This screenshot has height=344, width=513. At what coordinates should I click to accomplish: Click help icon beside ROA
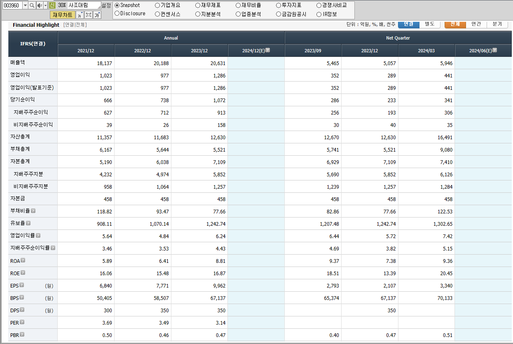point(23,260)
